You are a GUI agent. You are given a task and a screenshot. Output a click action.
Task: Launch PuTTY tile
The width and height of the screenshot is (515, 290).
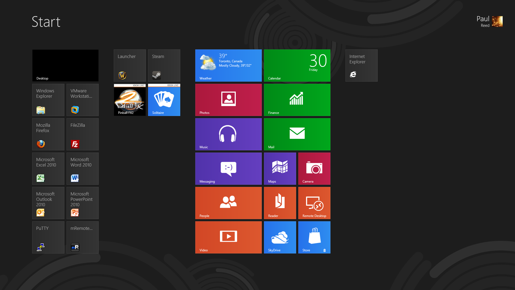[48, 237]
